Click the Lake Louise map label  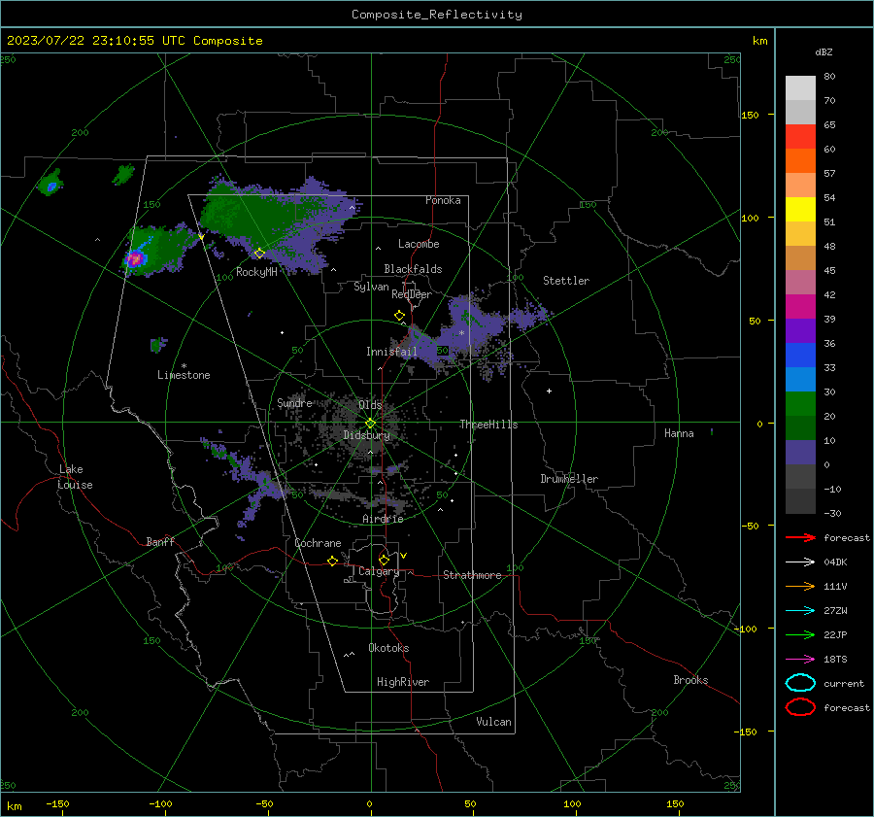tap(75, 477)
